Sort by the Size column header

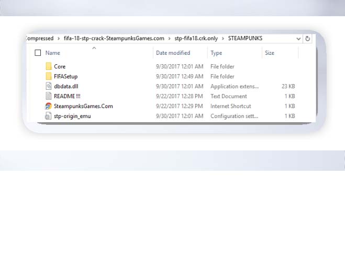click(x=270, y=53)
